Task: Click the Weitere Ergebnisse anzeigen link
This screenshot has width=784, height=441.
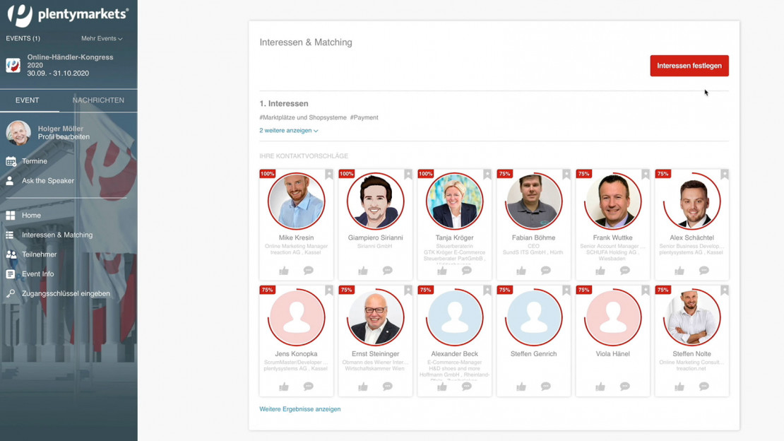Action: pos(299,409)
